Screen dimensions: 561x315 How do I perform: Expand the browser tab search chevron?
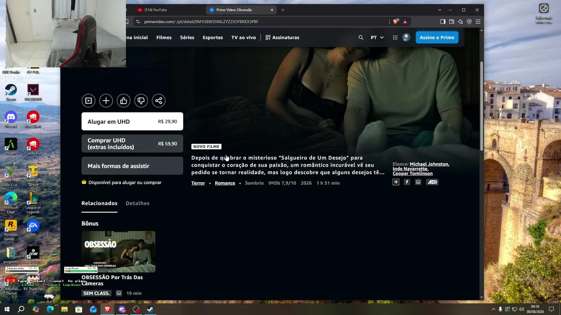point(440,10)
